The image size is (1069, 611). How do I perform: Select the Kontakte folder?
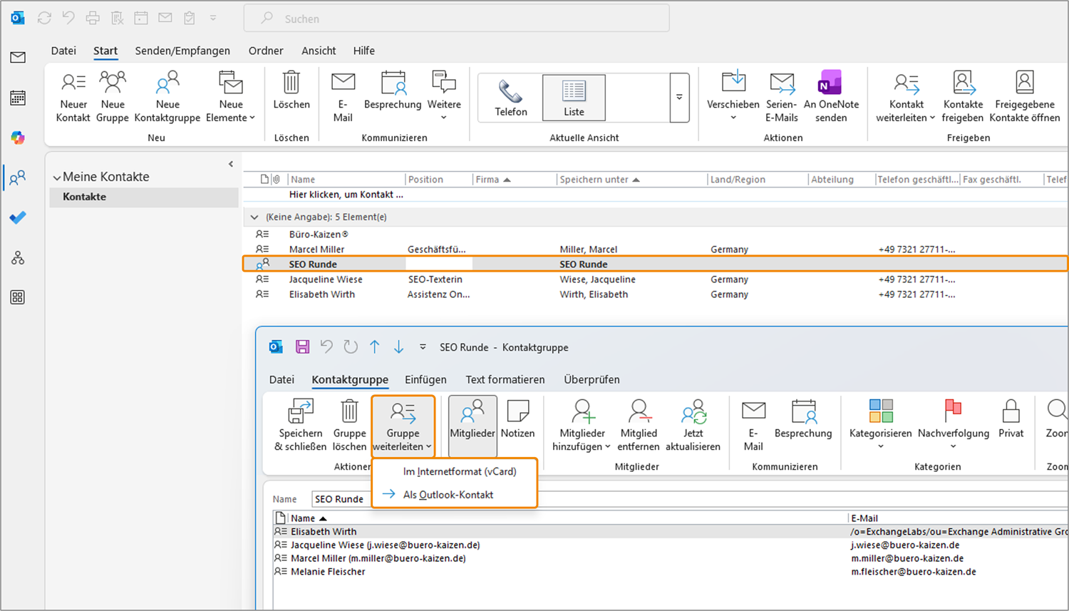tap(144, 197)
